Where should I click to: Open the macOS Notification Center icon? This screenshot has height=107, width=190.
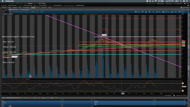coord(187,1)
